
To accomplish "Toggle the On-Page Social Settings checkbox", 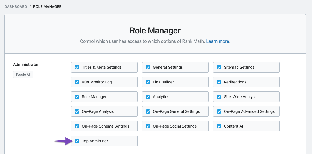I will [148, 126].
